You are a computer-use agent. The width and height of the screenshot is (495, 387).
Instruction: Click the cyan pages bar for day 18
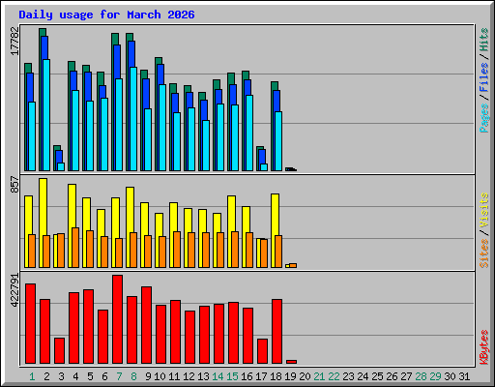(x=278, y=141)
